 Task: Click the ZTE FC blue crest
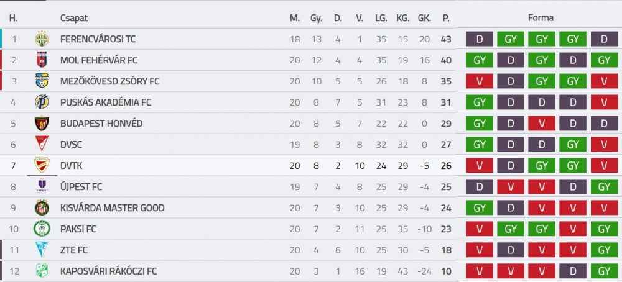click(x=42, y=250)
